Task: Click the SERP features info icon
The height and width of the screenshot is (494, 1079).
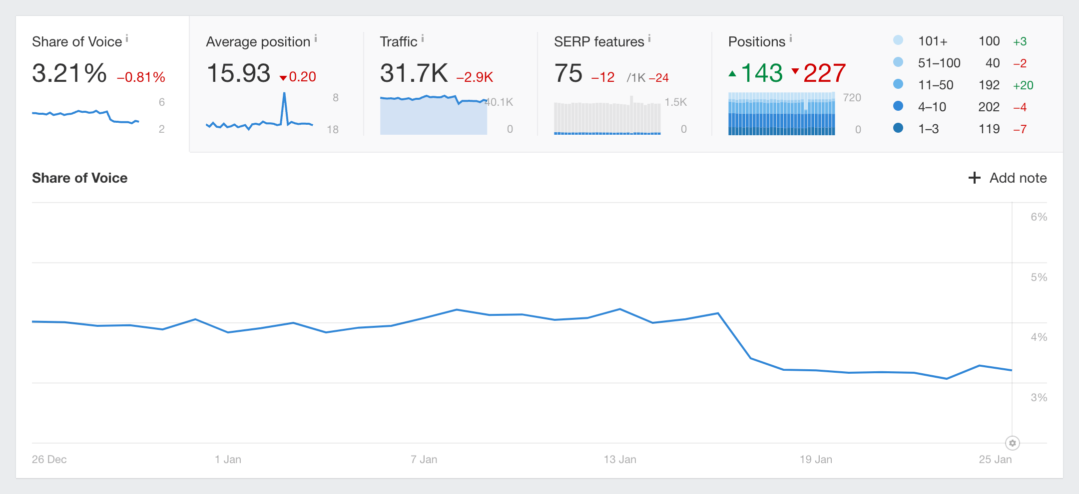Action: (x=649, y=38)
